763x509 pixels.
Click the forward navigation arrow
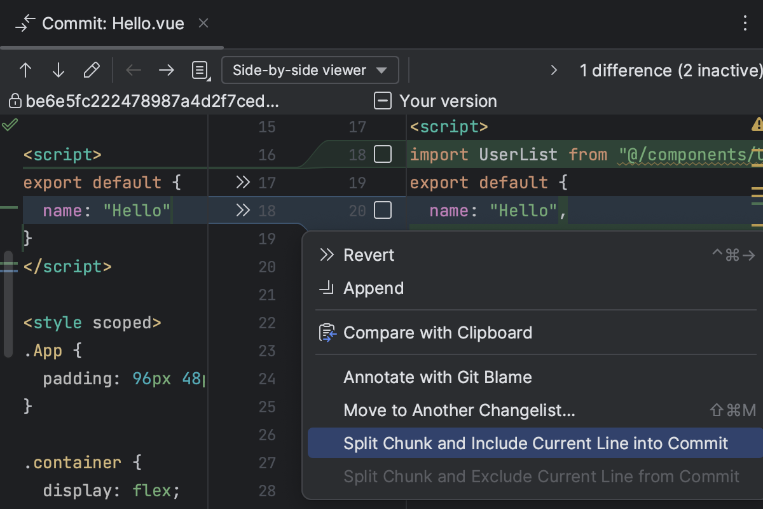click(x=166, y=70)
